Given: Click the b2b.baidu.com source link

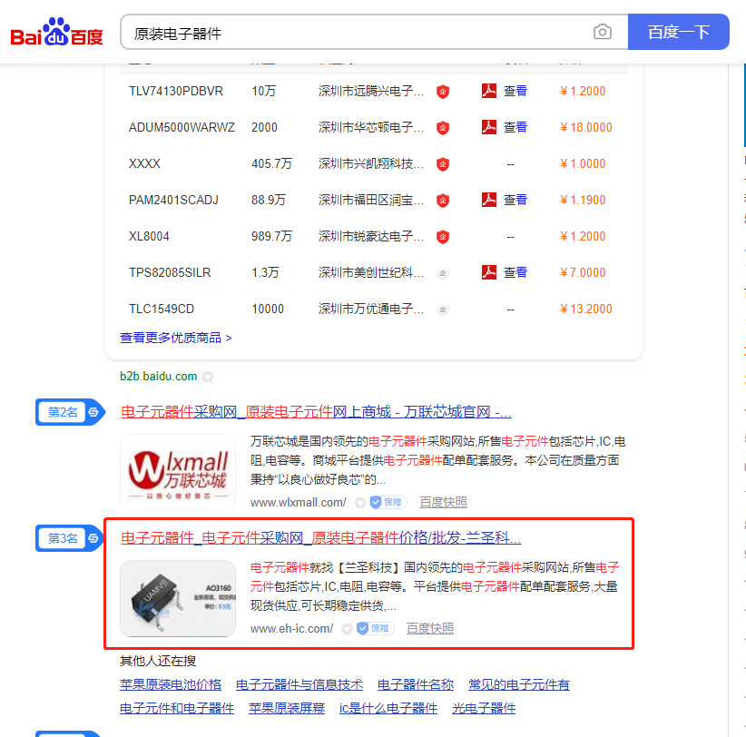Looking at the screenshot, I should 159,377.
